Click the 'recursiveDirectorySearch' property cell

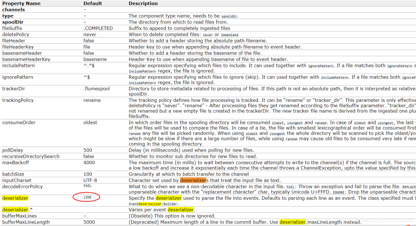[x=31, y=156]
